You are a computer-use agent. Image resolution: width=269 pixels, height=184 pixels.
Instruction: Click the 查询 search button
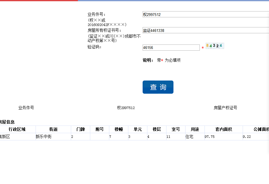pos(158,87)
